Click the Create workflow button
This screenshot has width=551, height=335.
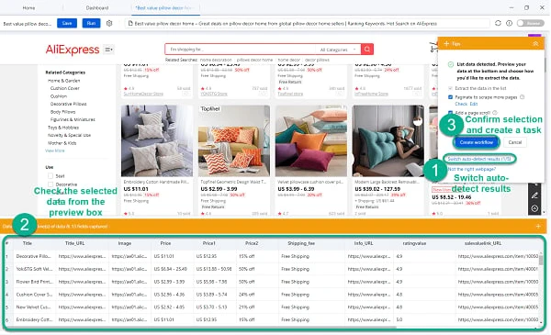(x=476, y=142)
